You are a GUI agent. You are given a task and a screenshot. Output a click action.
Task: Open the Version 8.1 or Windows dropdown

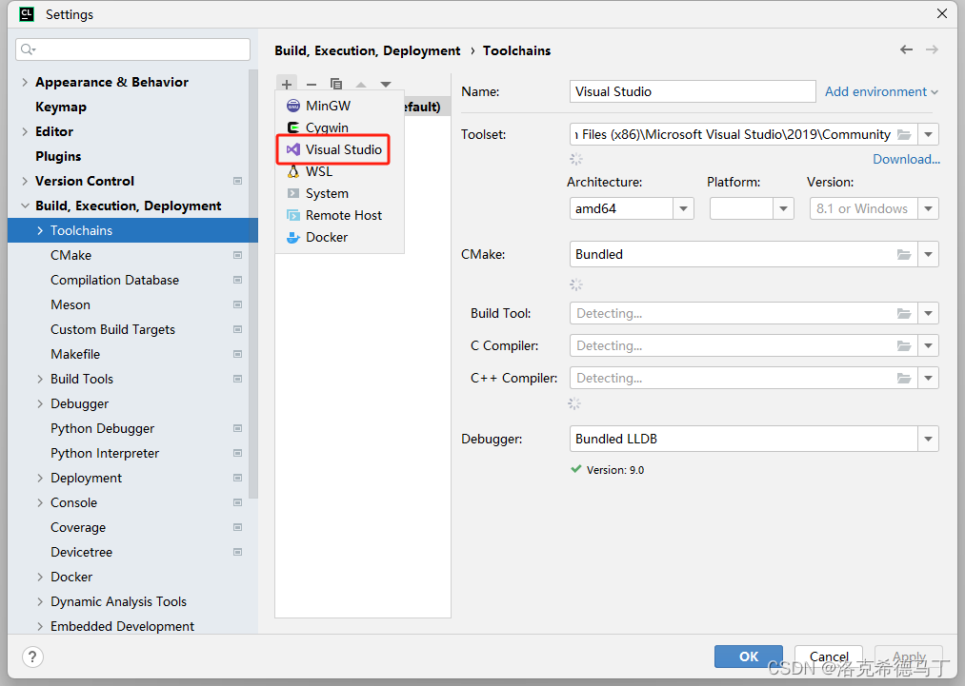[928, 209]
